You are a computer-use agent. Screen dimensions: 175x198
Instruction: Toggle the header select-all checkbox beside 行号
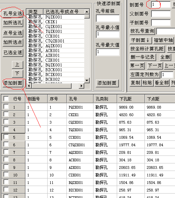pos(6,99)
